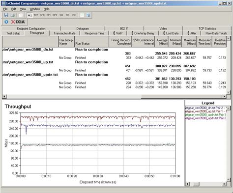Toggle the EP2 filter button
Viewport: 233px width, 193px height.
coord(55,15)
